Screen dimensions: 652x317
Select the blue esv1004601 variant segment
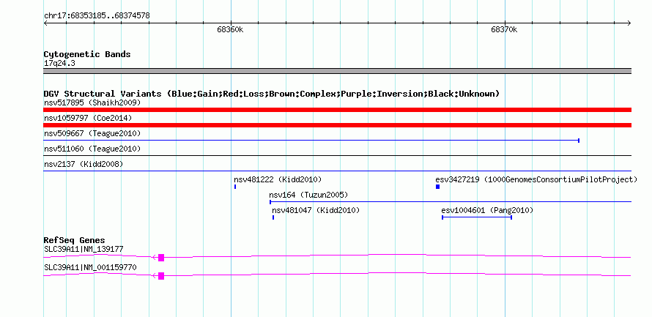(x=476, y=217)
